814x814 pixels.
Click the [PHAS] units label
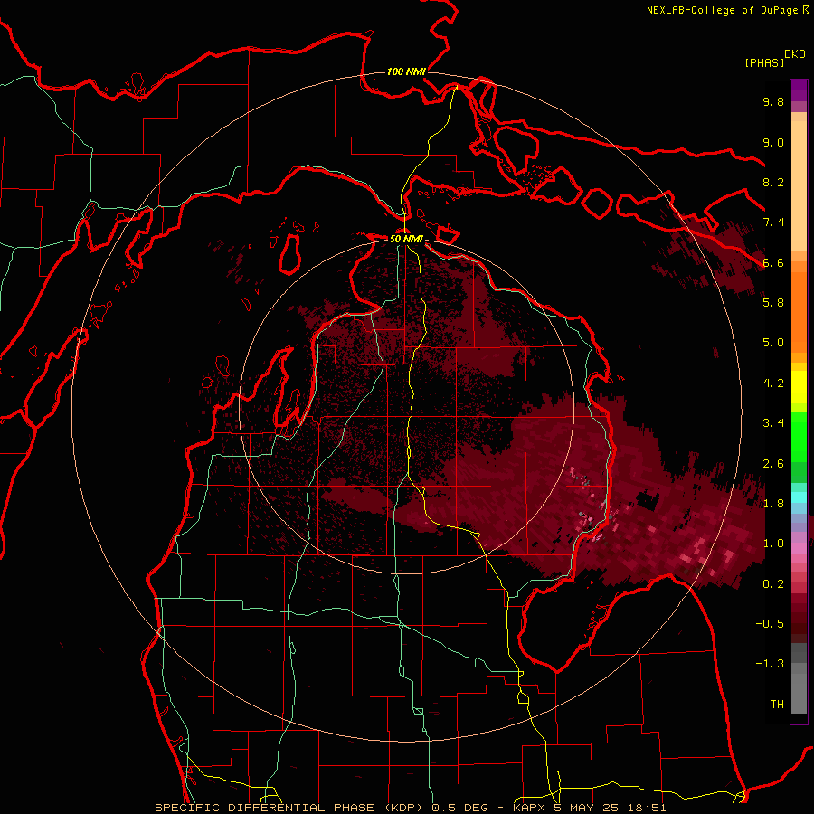tap(764, 62)
